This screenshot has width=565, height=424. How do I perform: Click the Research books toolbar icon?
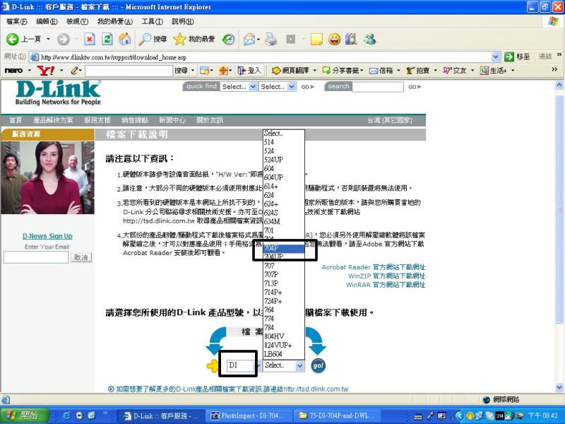(351, 39)
